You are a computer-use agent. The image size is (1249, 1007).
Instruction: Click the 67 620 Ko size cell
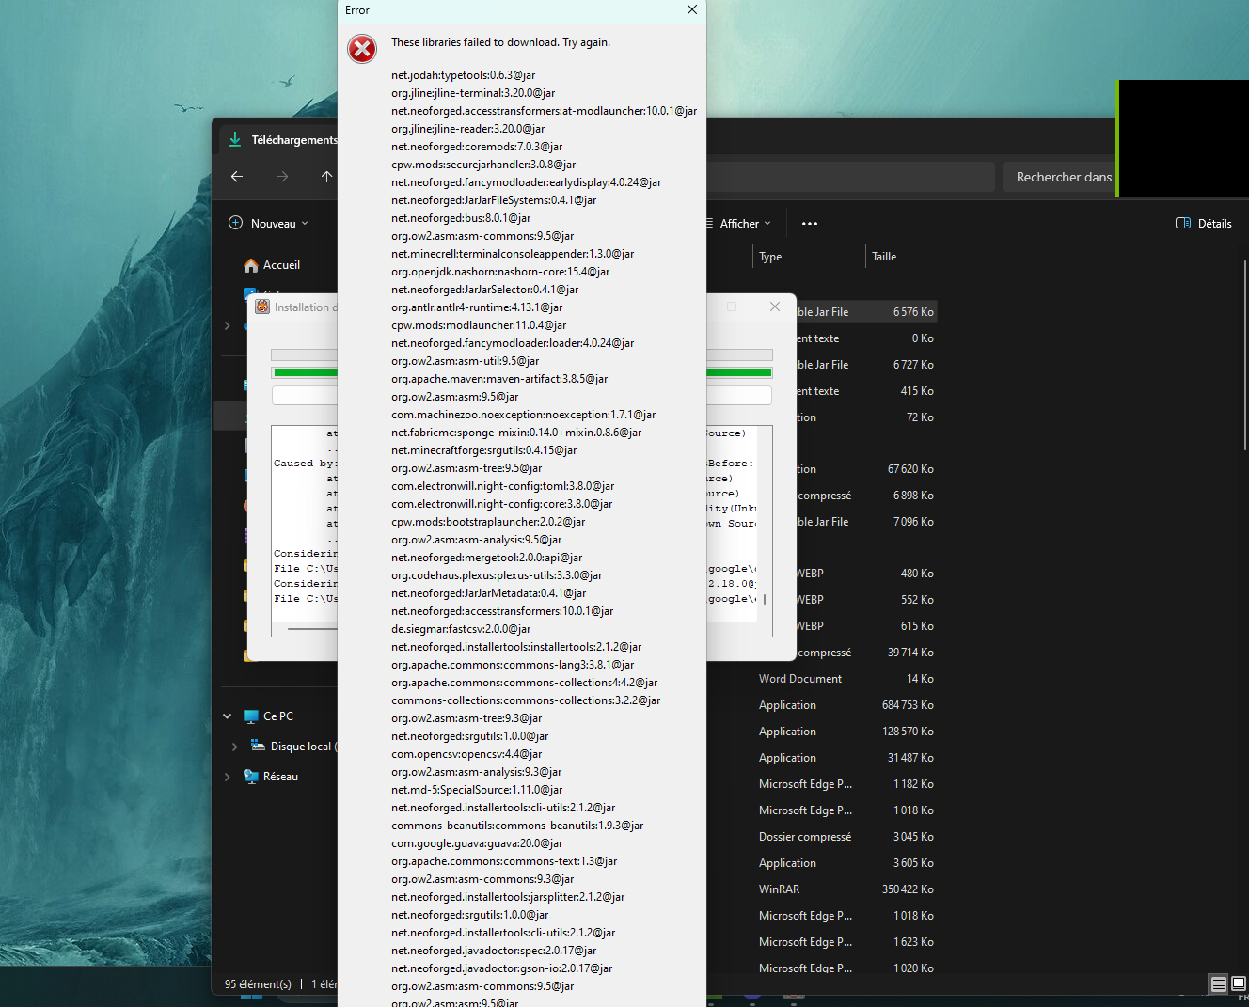point(910,469)
